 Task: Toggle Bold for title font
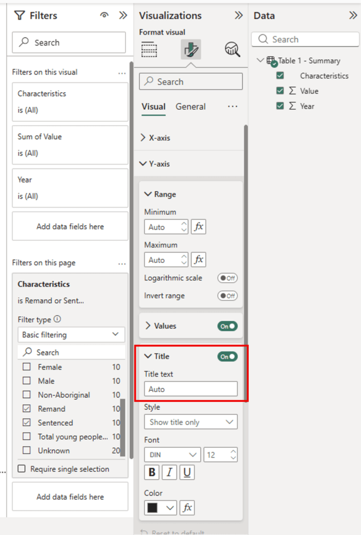pyautogui.click(x=152, y=473)
